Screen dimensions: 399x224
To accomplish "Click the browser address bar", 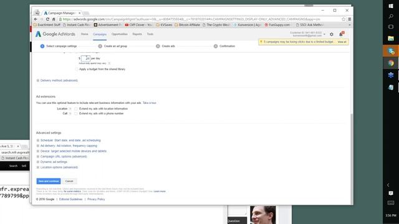I will point(199,19).
